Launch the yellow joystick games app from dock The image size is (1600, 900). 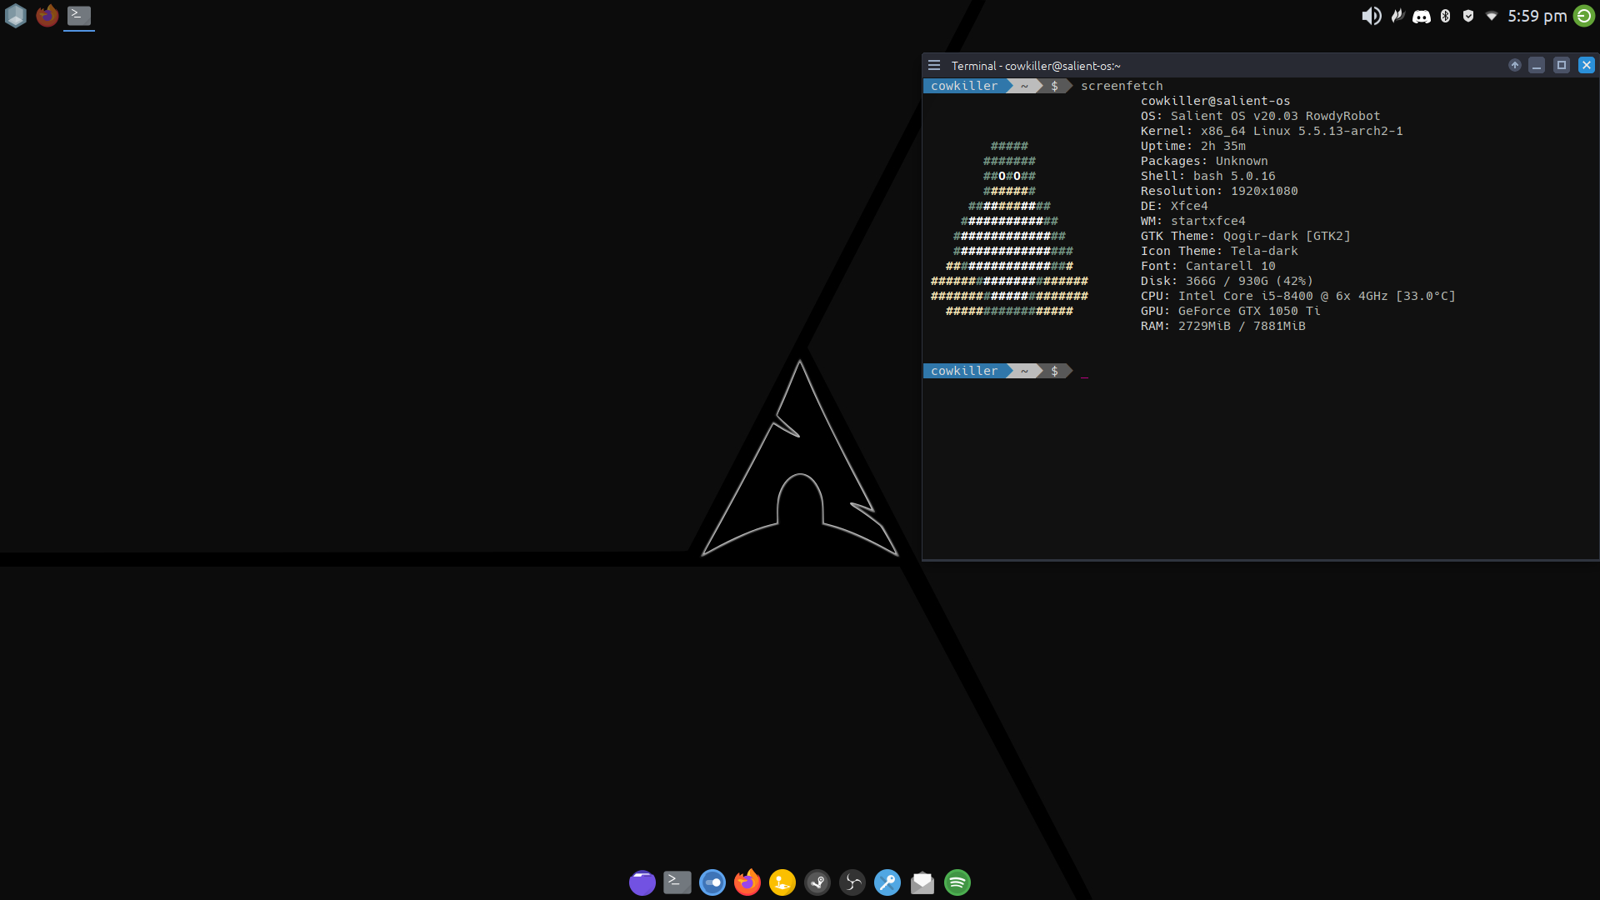(x=782, y=882)
